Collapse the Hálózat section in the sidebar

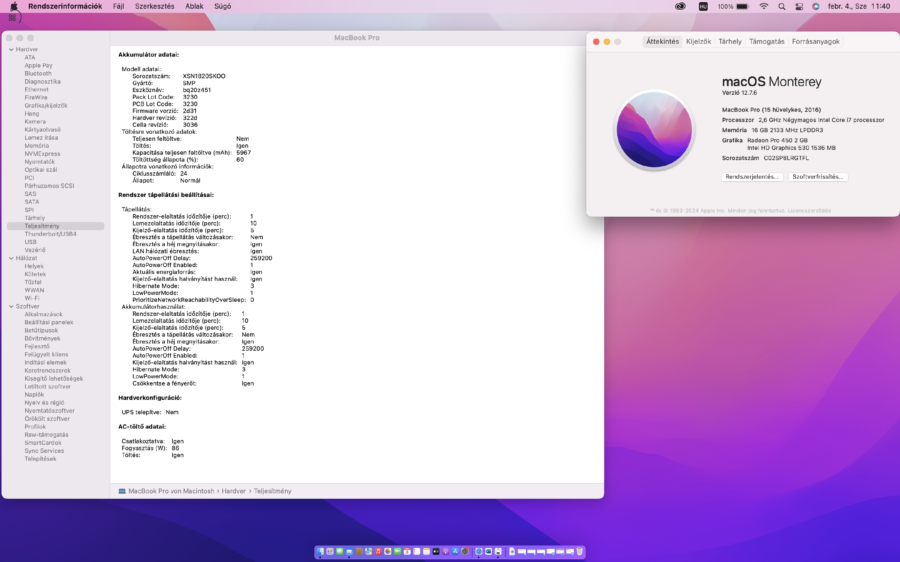pyautogui.click(x=10, y=258)
